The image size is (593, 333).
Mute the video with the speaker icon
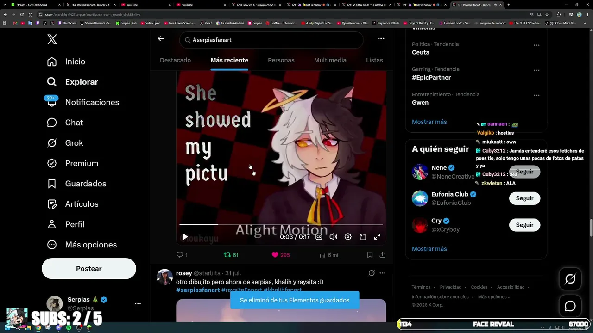click(x=333, y=237)
